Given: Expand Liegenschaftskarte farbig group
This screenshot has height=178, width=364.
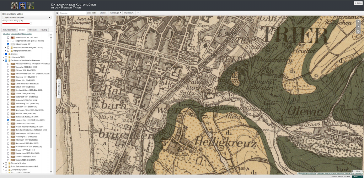Looking at the screenshot, I should coord(6,48).
